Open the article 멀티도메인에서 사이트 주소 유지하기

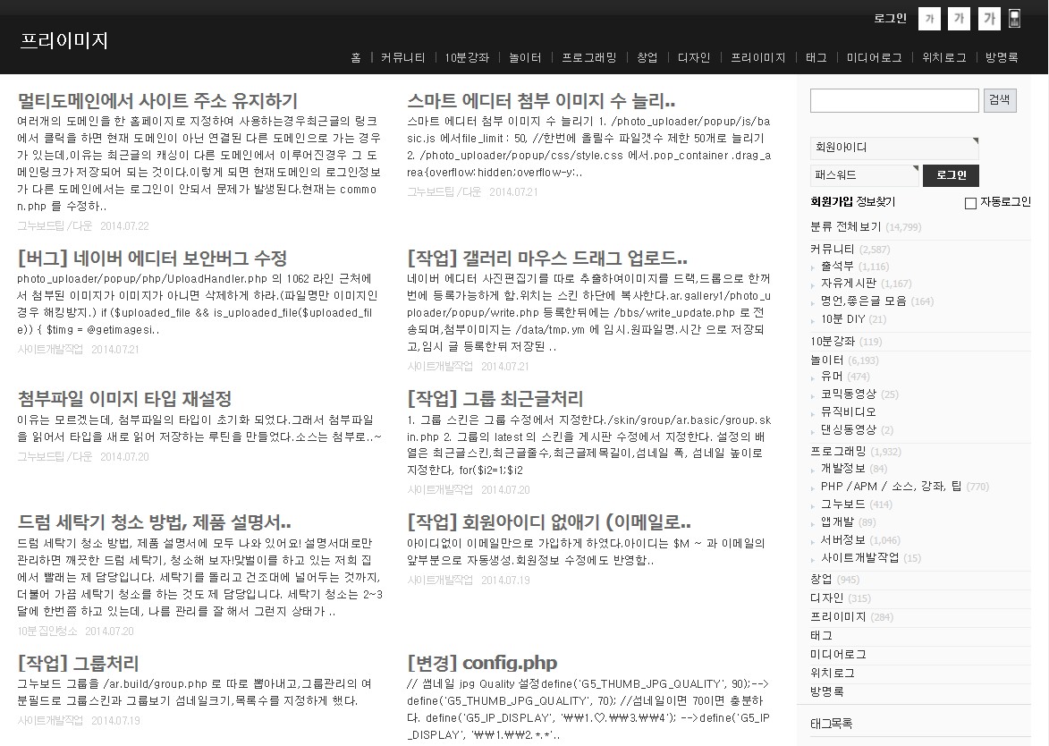(x=157, y=100)
